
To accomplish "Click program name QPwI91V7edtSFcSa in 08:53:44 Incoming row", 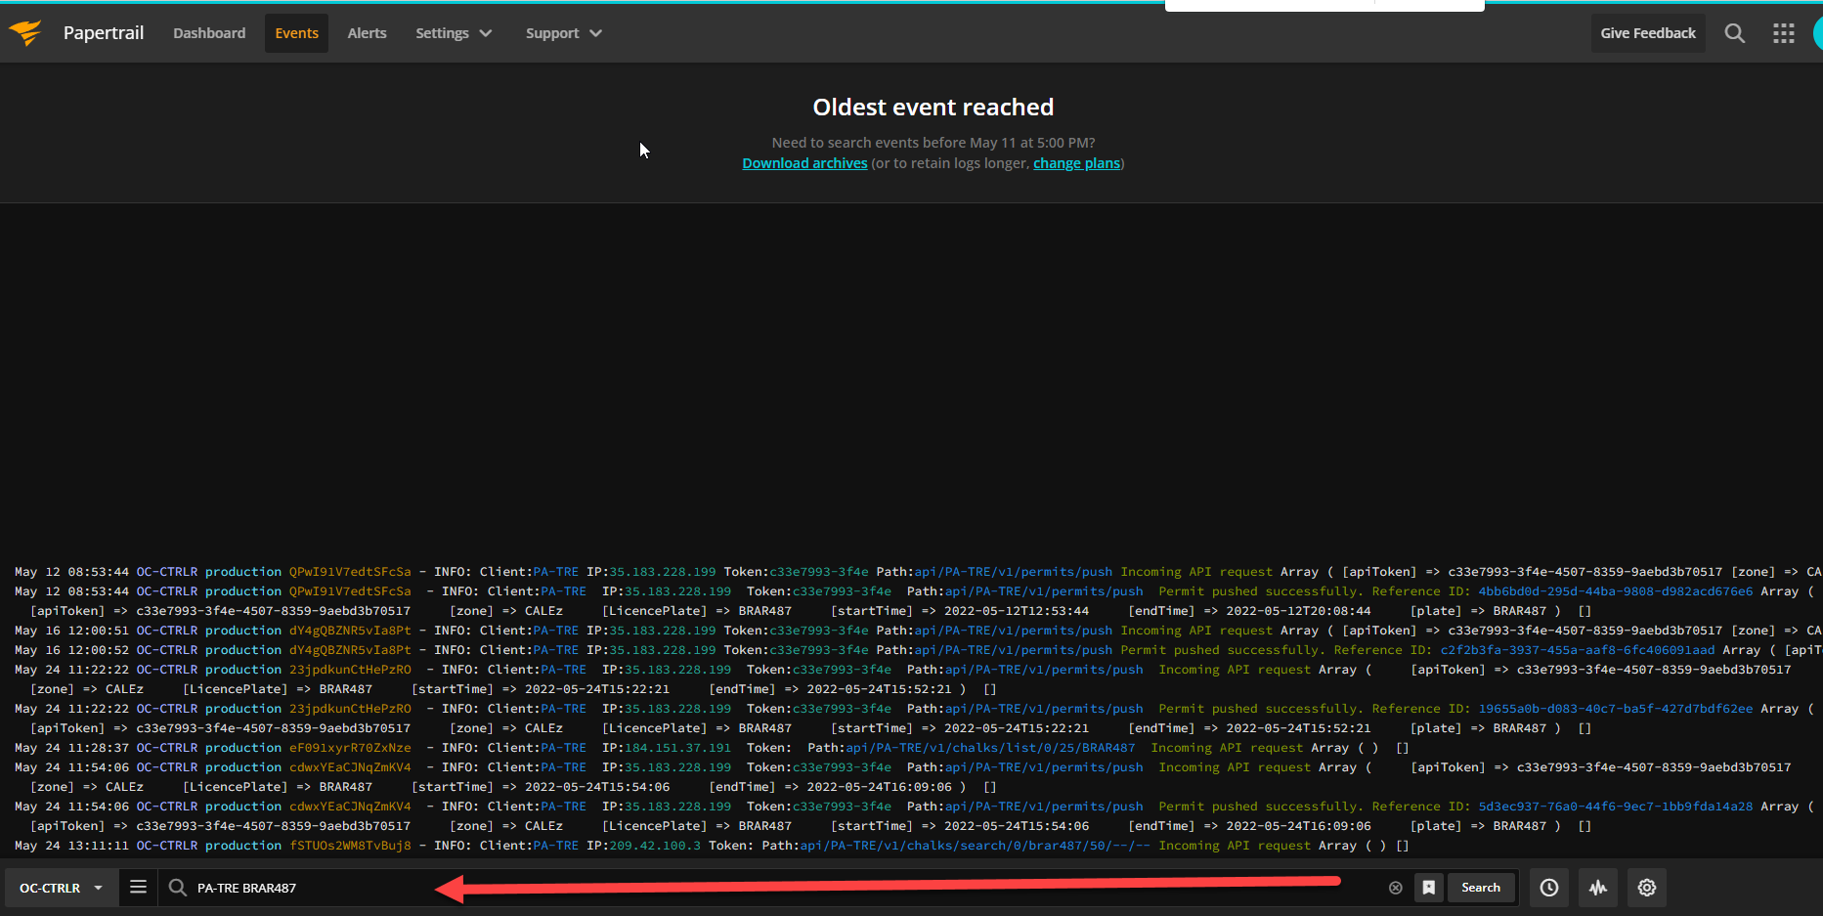I will [x=350, y=572].
